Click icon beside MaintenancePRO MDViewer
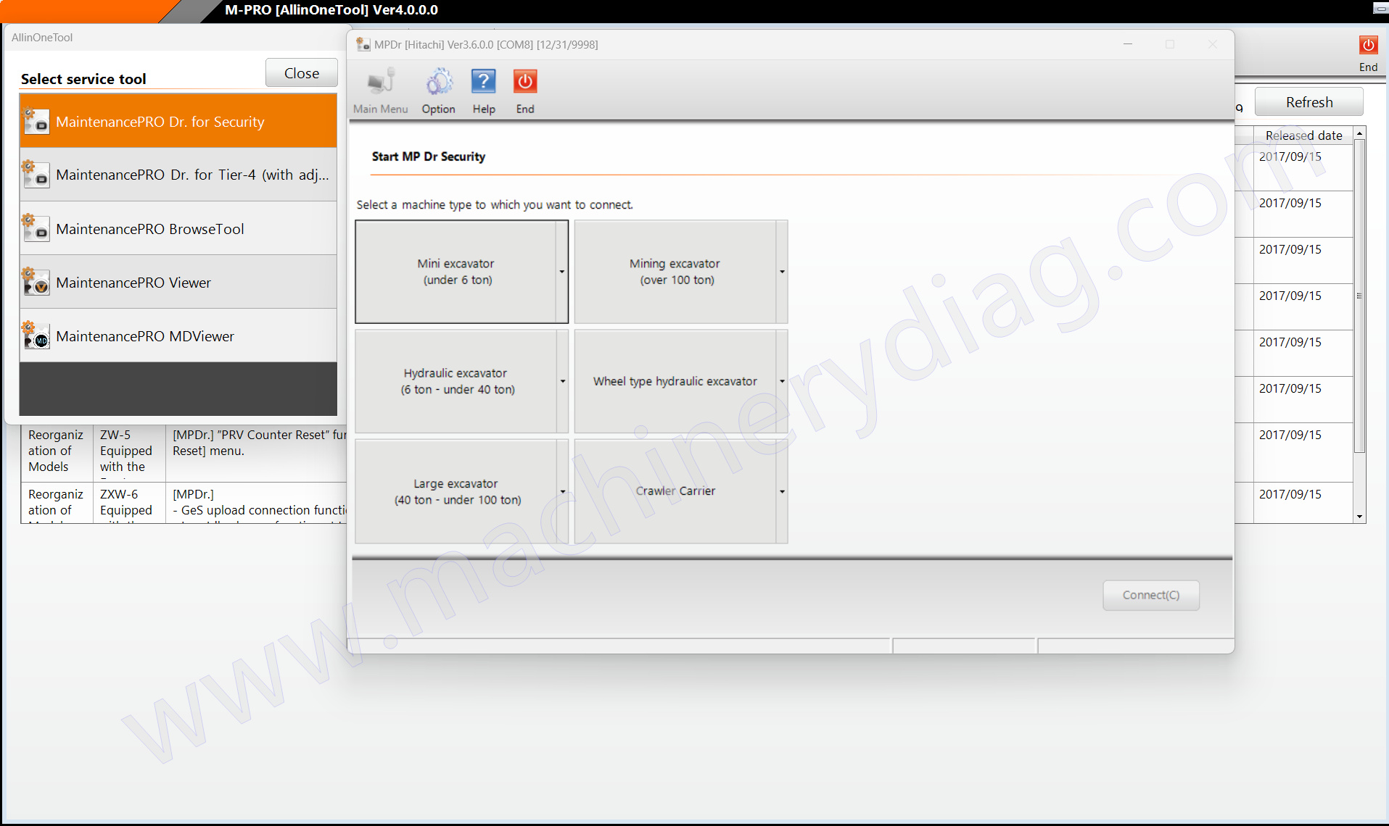This screenshot has width=1389, height=826. [x=36, y=335]
